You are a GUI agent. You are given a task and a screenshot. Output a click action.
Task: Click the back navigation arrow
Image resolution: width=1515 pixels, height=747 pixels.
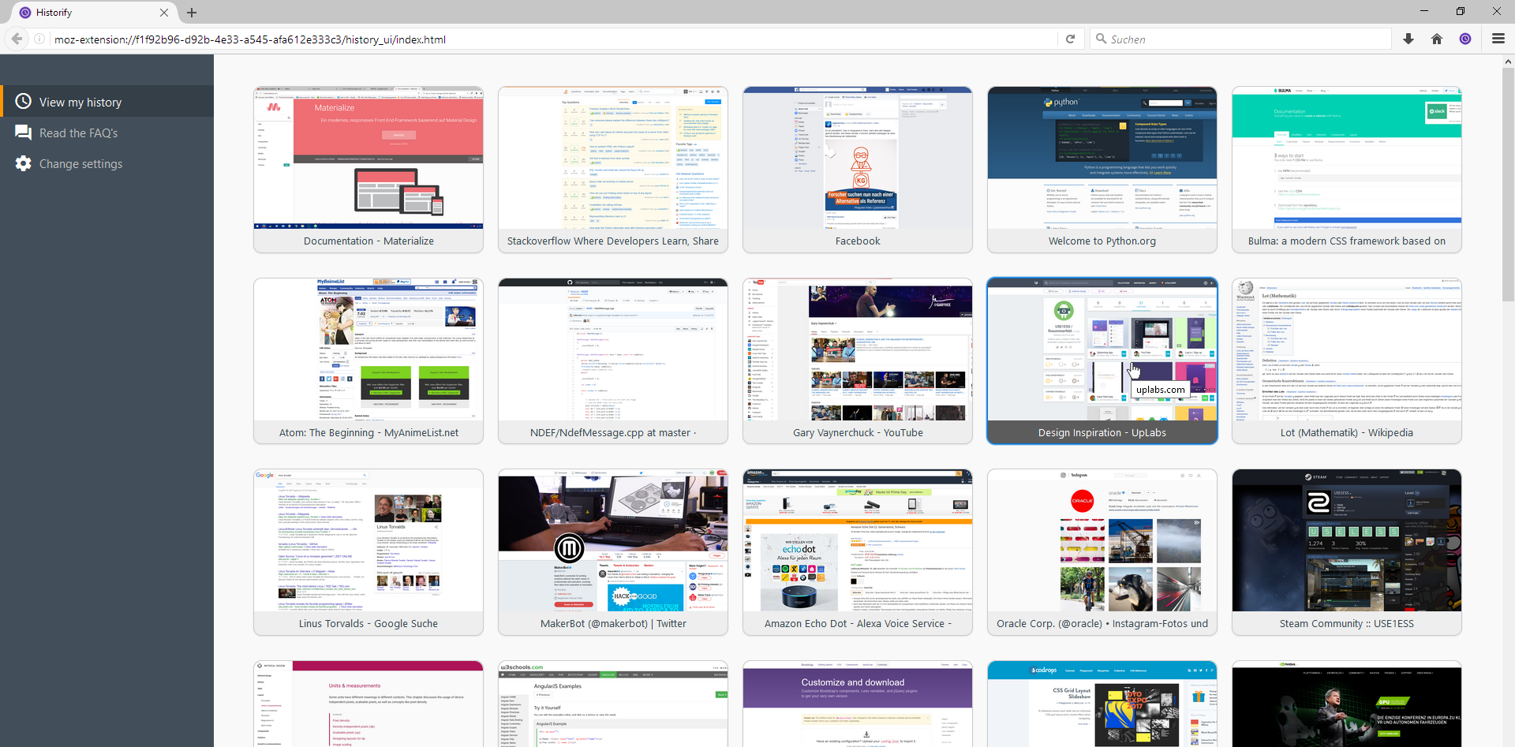coord(16,39)
